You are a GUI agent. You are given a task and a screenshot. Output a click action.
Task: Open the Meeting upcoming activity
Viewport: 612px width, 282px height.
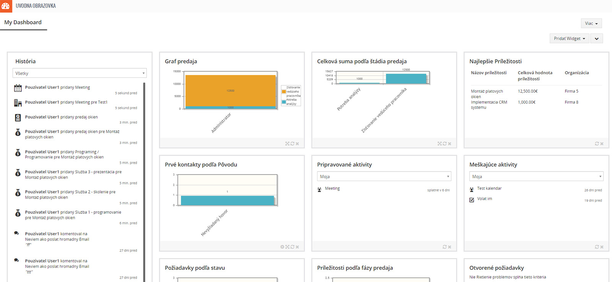tap(332, 189)
